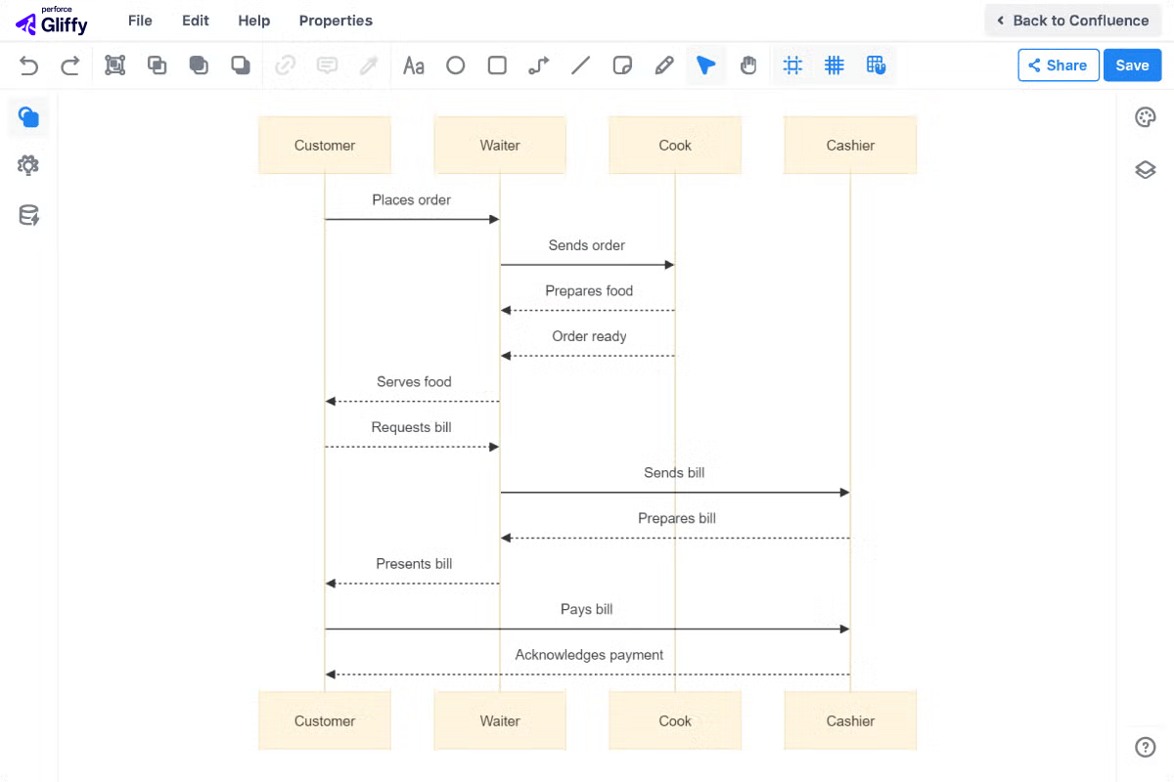This screenshot has width=1174, height=782.
Task: Click the group shapes toolbar icon
Action: point(115,65)
